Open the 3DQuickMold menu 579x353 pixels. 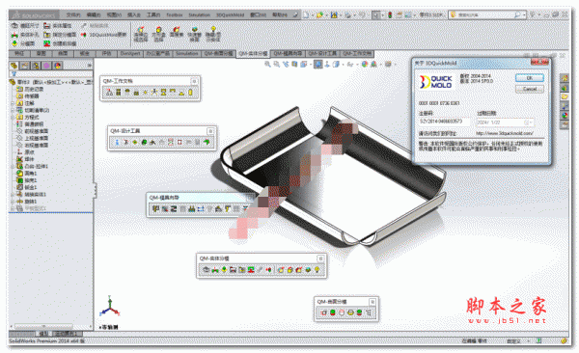pos(230,15)
